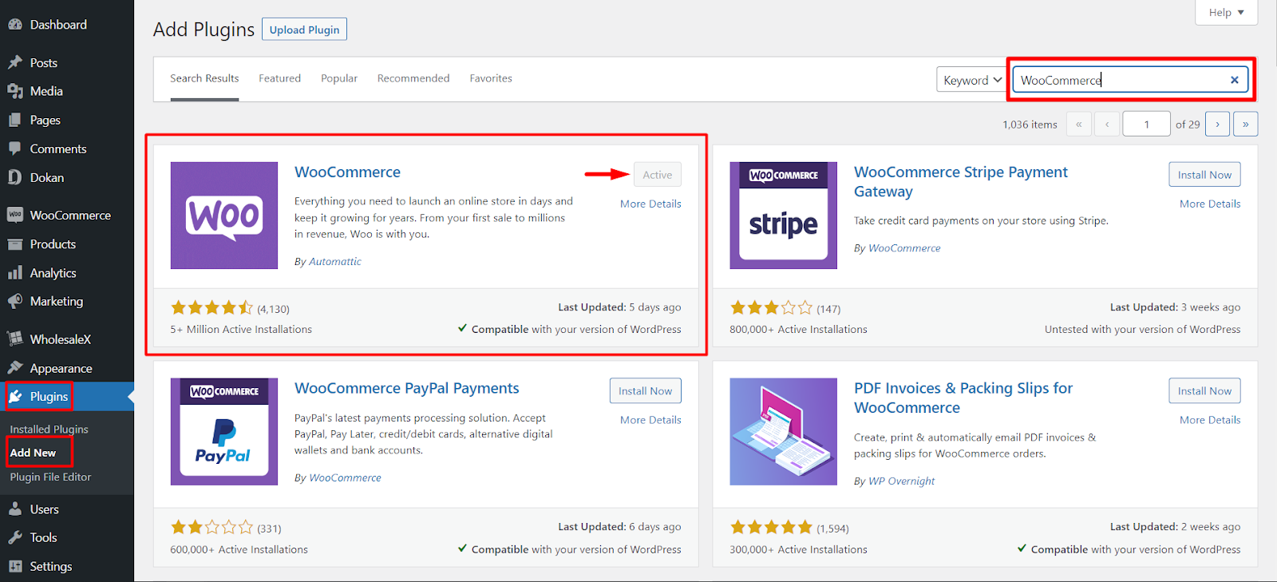The image size is (1277, 582).
Task: Open More Details for Stripe Gateway
Action: 1210,204
